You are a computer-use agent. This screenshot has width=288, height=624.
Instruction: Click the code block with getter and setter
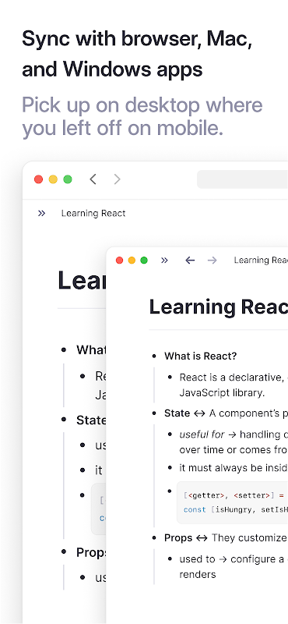tap(233, 502)
